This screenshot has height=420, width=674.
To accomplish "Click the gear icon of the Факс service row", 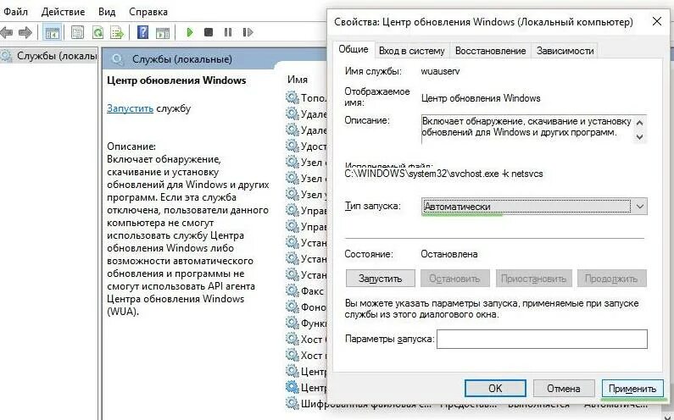I will point(292,290).
